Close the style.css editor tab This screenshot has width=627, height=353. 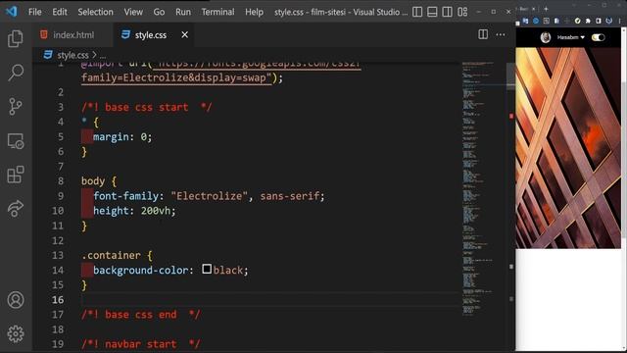185,35
